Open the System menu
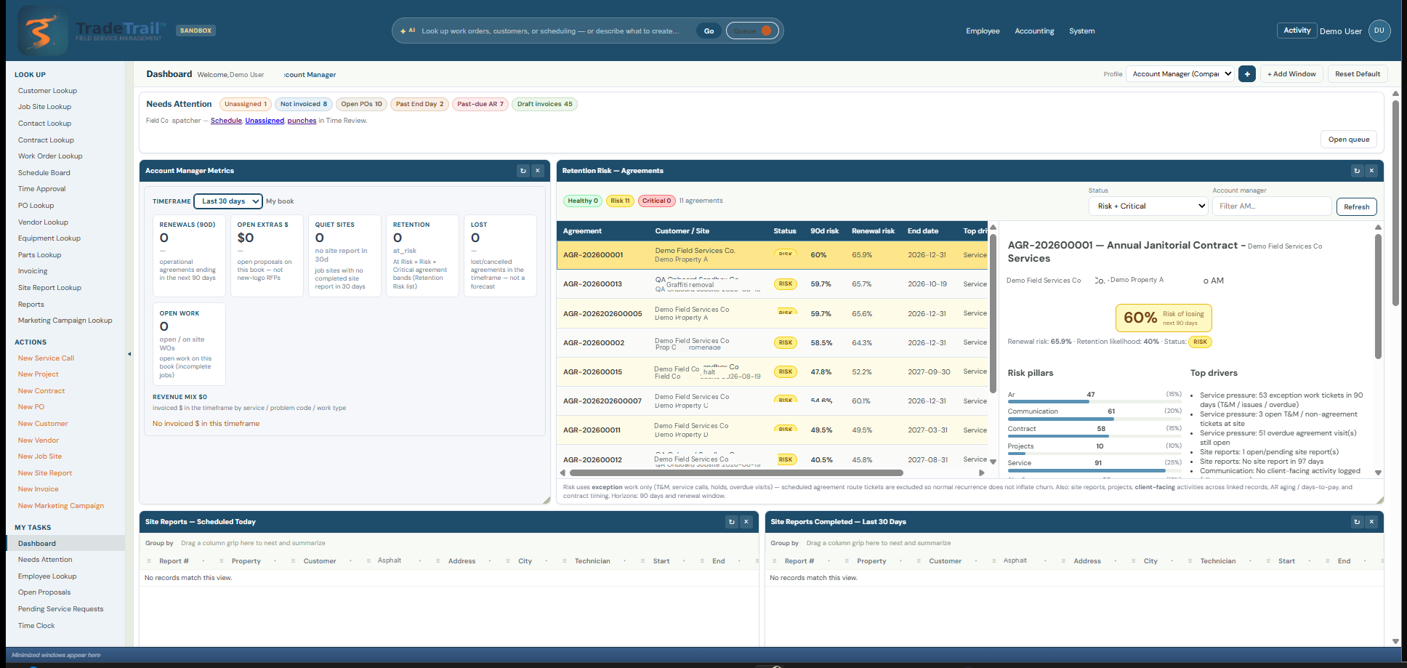The width and height of the screenshot is (1407, 668). coord(1081,31)
